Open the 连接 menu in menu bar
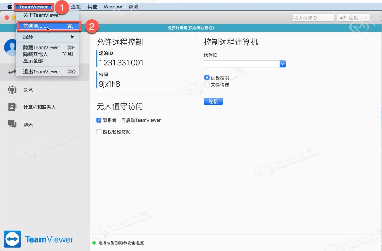This screenshot has height=251, width=382. (76, 7)
